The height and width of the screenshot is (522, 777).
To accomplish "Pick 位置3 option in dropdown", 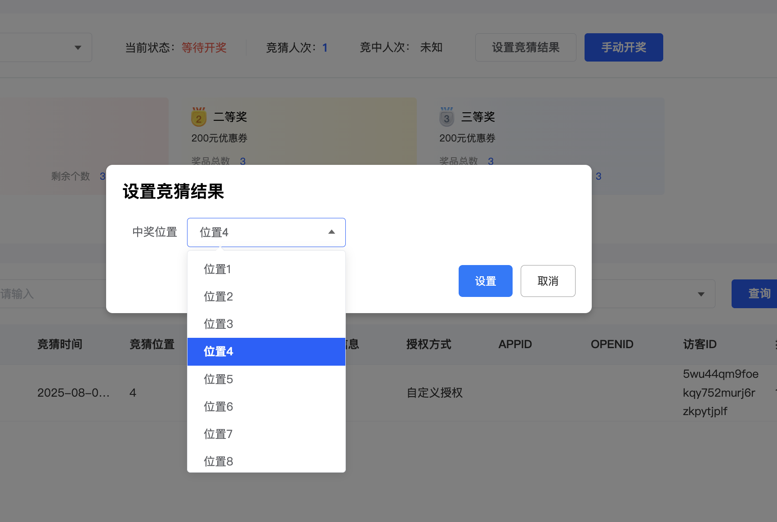I will pos(218,324).
